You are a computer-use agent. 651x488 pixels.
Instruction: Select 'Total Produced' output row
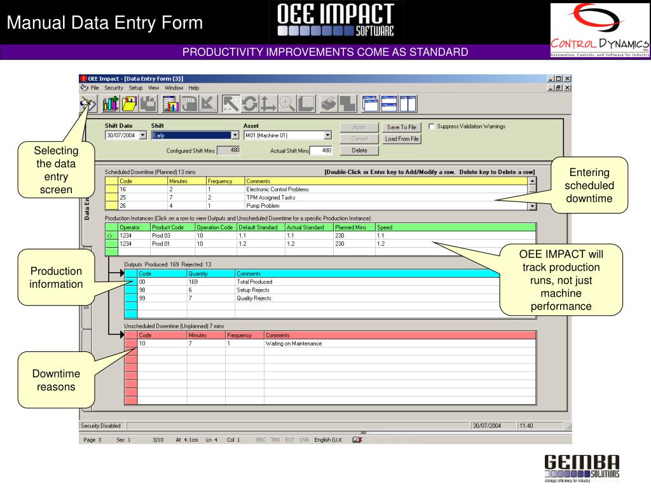tap(312, 281)
